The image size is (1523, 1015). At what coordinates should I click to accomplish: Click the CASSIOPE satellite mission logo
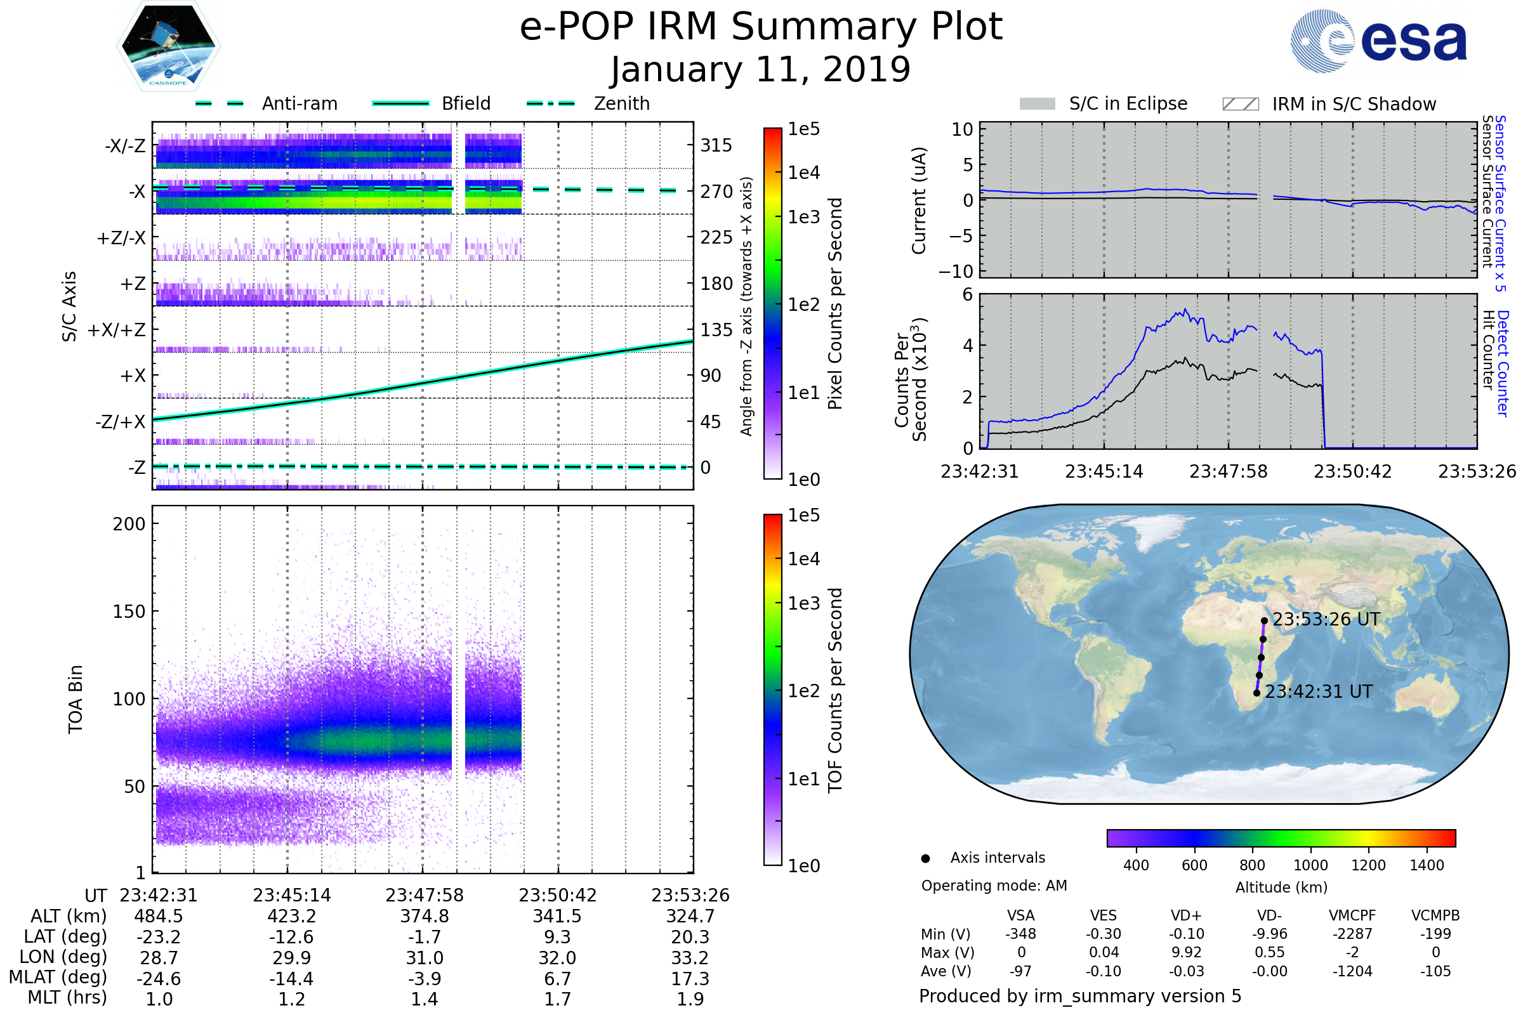(x=168, y=45)
